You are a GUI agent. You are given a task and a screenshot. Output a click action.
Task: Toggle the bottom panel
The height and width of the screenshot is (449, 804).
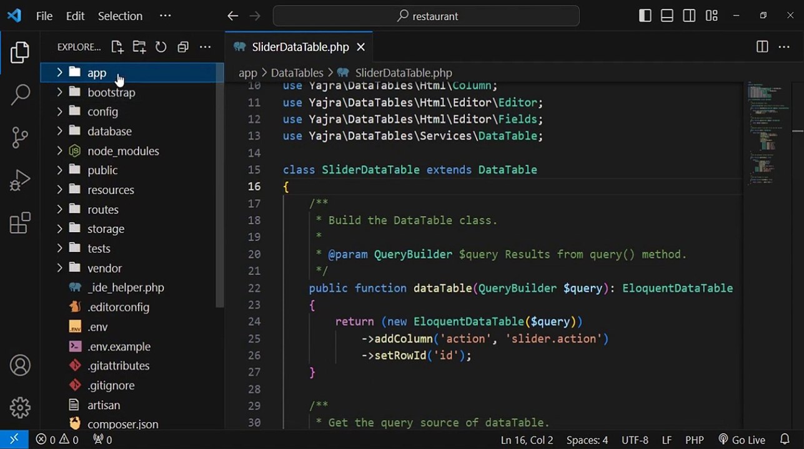667,16
